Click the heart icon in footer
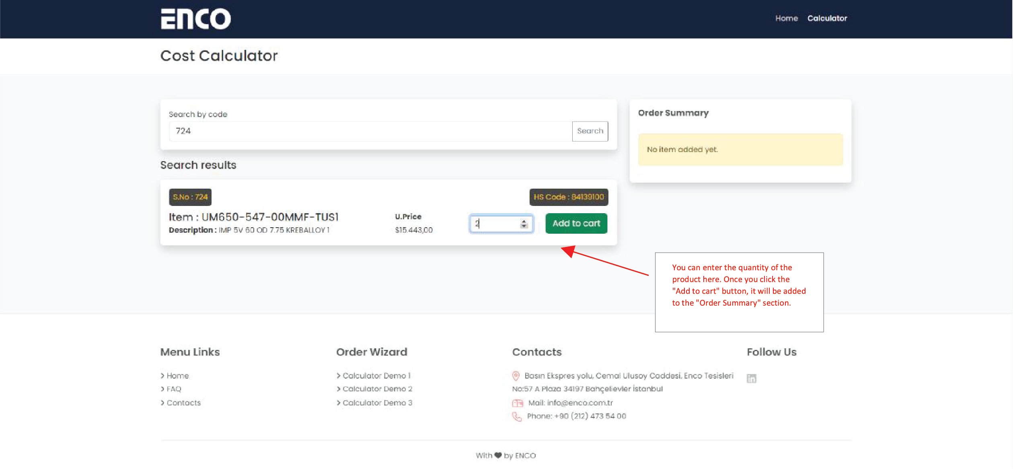1013x469 pixels. point(498,455)
